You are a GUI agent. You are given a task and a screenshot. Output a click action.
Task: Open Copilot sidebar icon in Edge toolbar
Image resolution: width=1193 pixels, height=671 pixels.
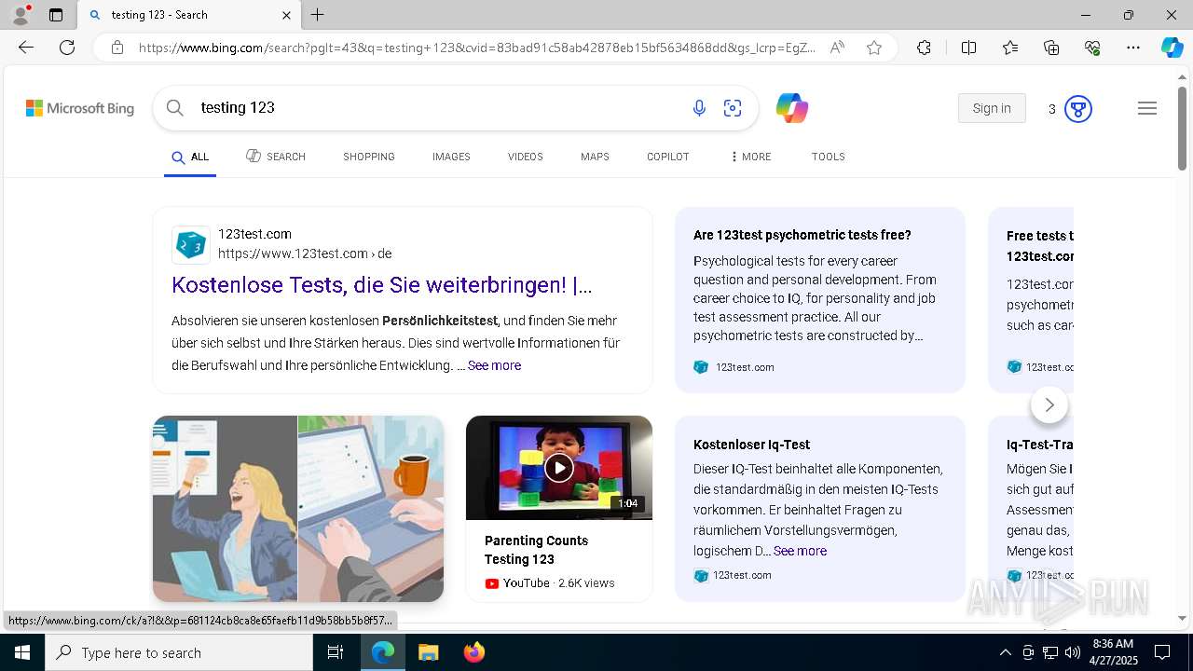click(1172, 48)
